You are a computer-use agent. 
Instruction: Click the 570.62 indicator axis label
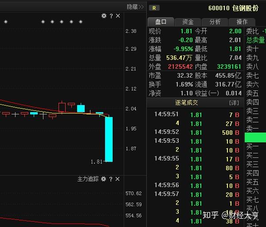133,193
